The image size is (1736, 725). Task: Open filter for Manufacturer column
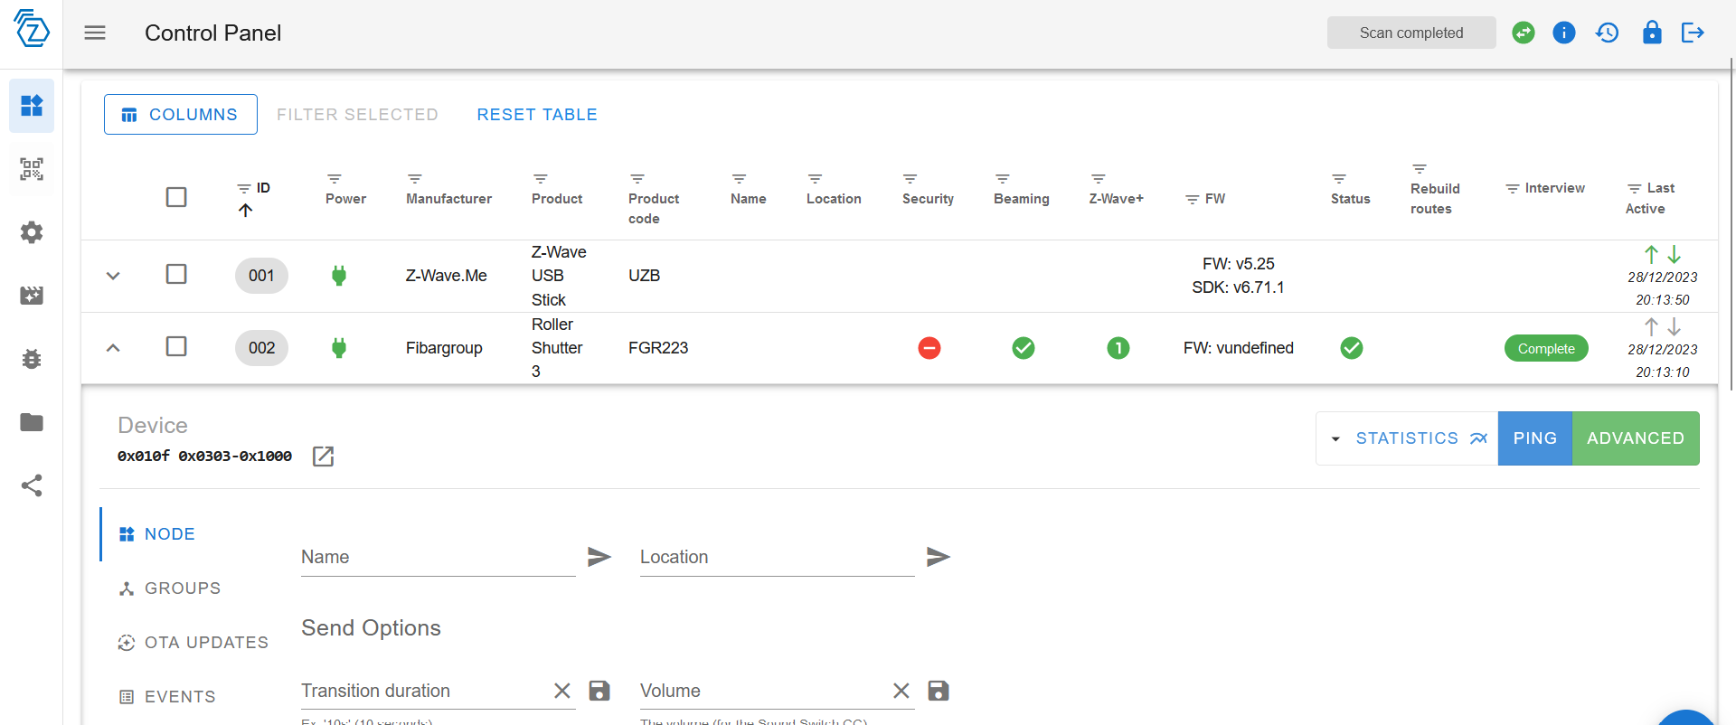point(415,179)
